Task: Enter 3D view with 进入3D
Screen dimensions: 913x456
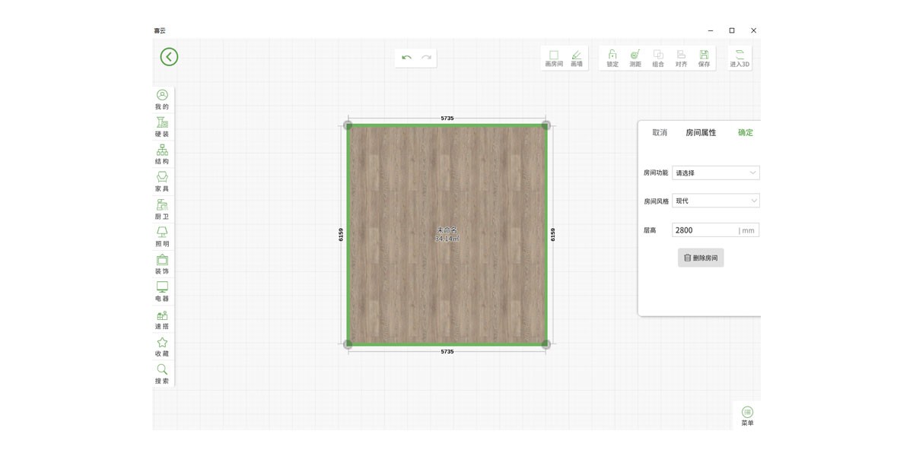Action: tap(740, 59)
